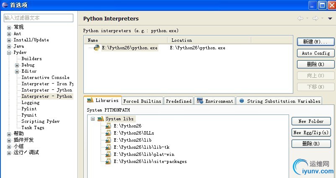Expand the Debug node under Pydev
Viewport: 336px width, 178px height.
(x=17, y=65)
